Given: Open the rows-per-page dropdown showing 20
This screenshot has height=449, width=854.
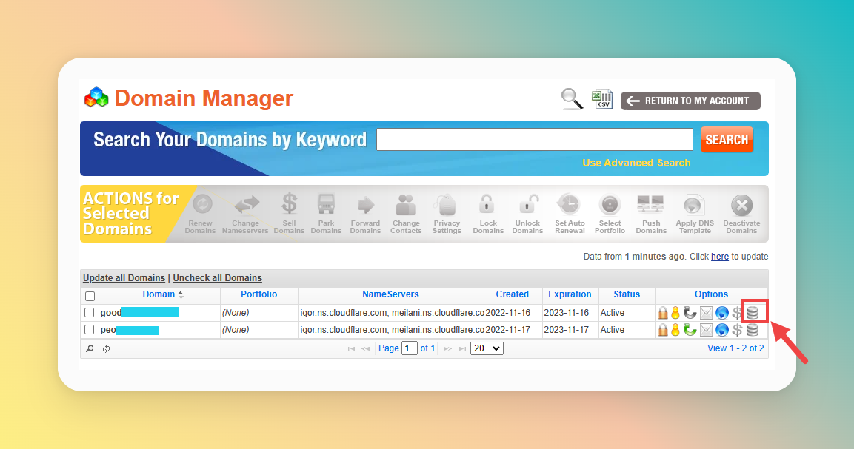Looking at the screenshot, I should 487,348.
